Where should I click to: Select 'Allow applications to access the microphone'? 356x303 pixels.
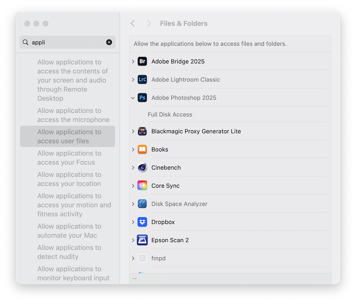tap(69, 115)
